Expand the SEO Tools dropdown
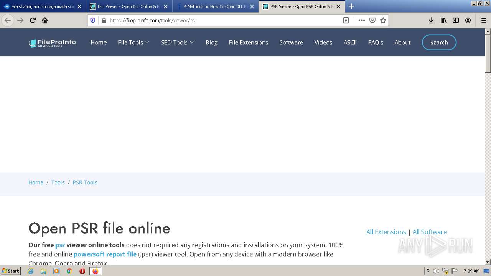Viewport: 491px width, 276px height. click(177, 42)
